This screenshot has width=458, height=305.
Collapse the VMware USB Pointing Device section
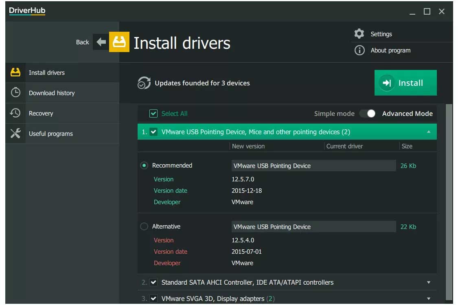click(x=428, y=132)
